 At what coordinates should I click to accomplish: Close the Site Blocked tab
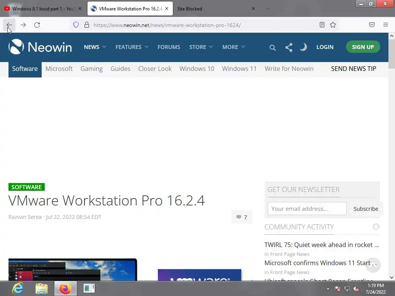253,8
